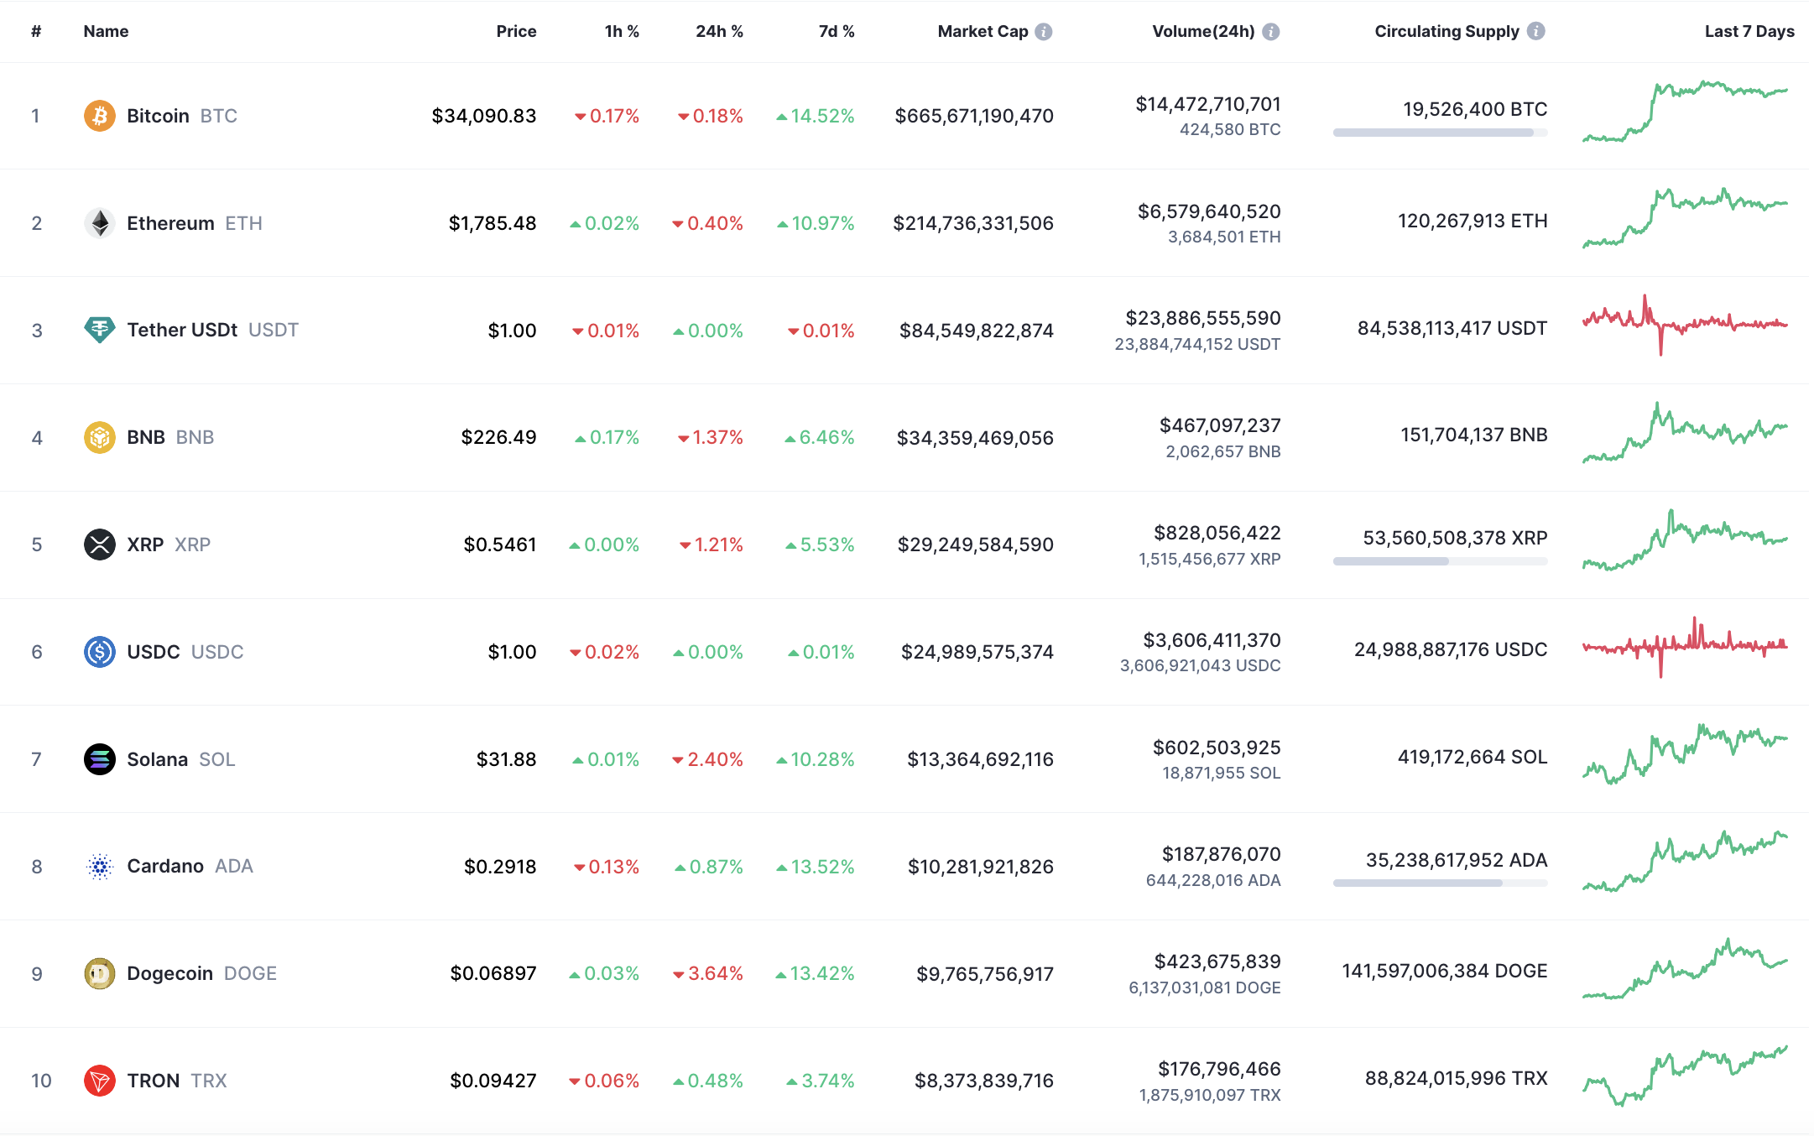
Task: Click the Solana logo icon
Action: click(x=99, y=759)
